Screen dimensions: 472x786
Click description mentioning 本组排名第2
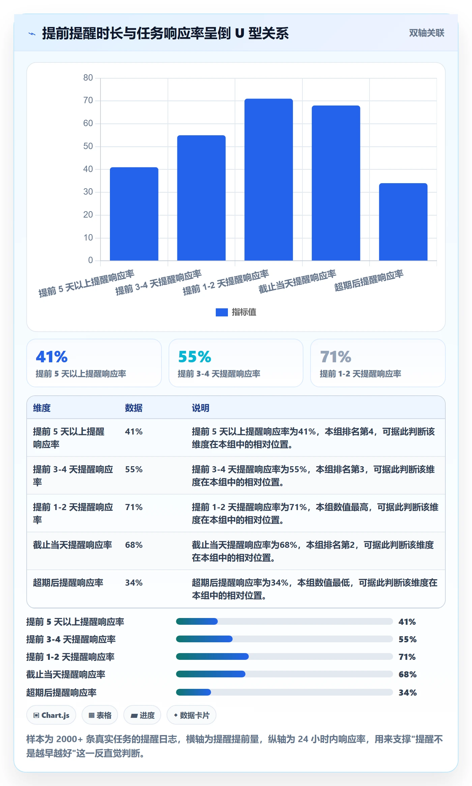tap(313, 551)
